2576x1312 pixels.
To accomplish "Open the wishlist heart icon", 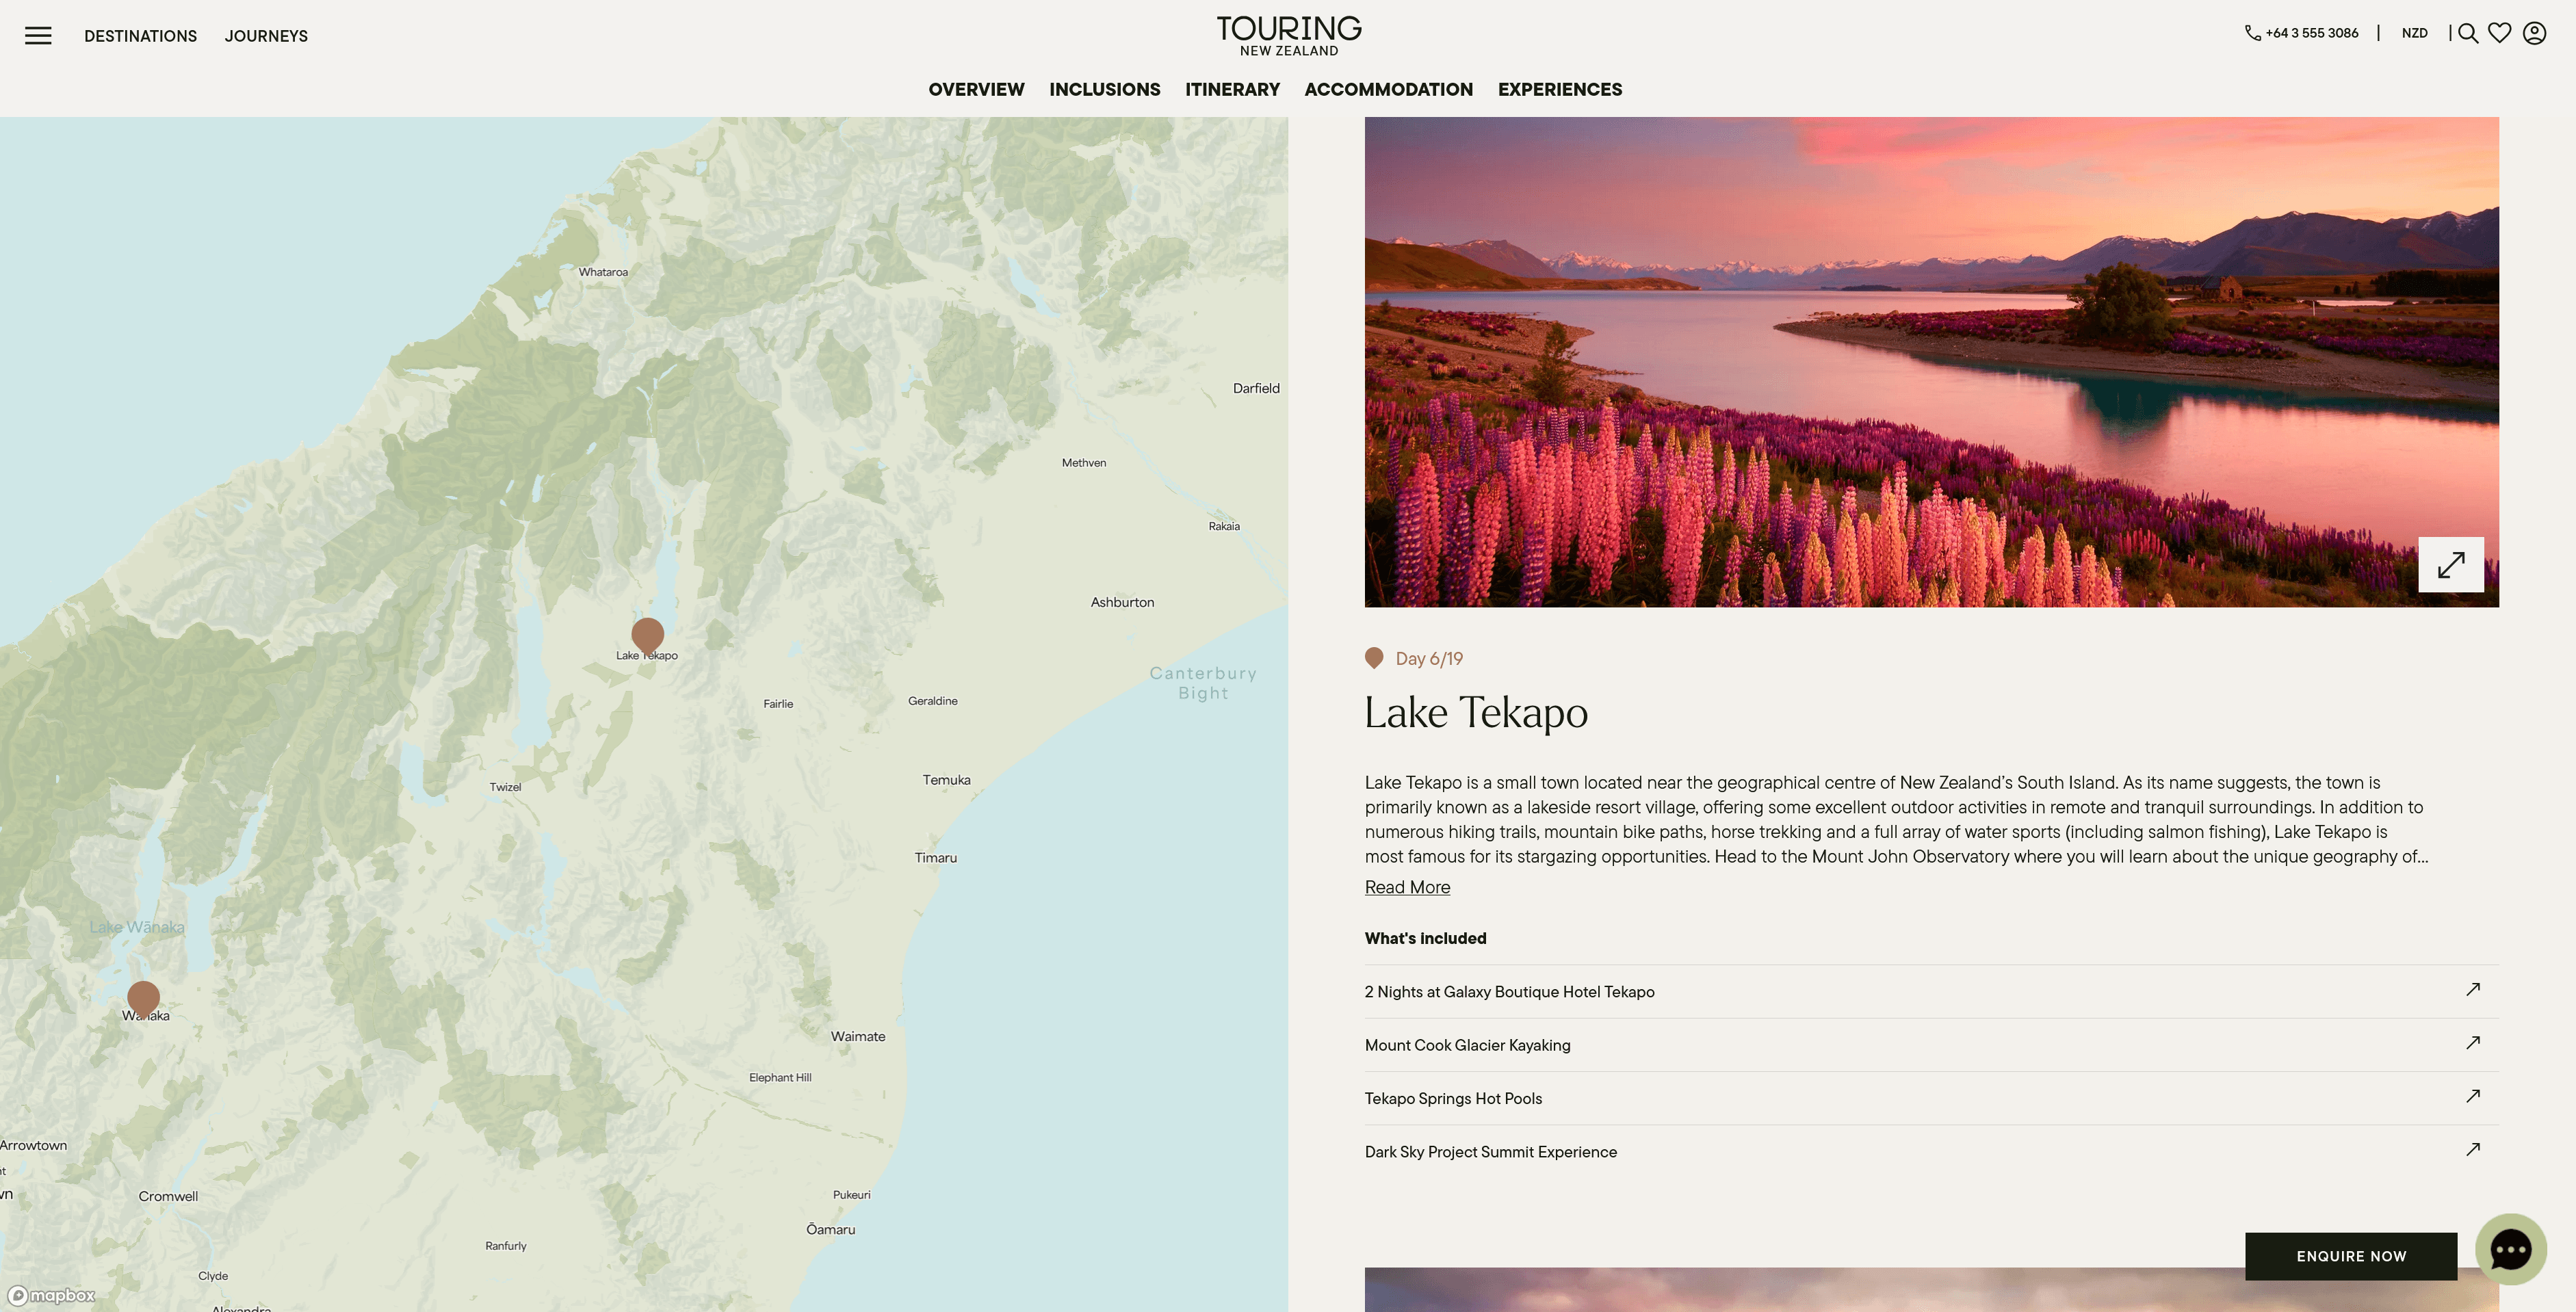I will pyautogui.click(x=2500, y=33).
